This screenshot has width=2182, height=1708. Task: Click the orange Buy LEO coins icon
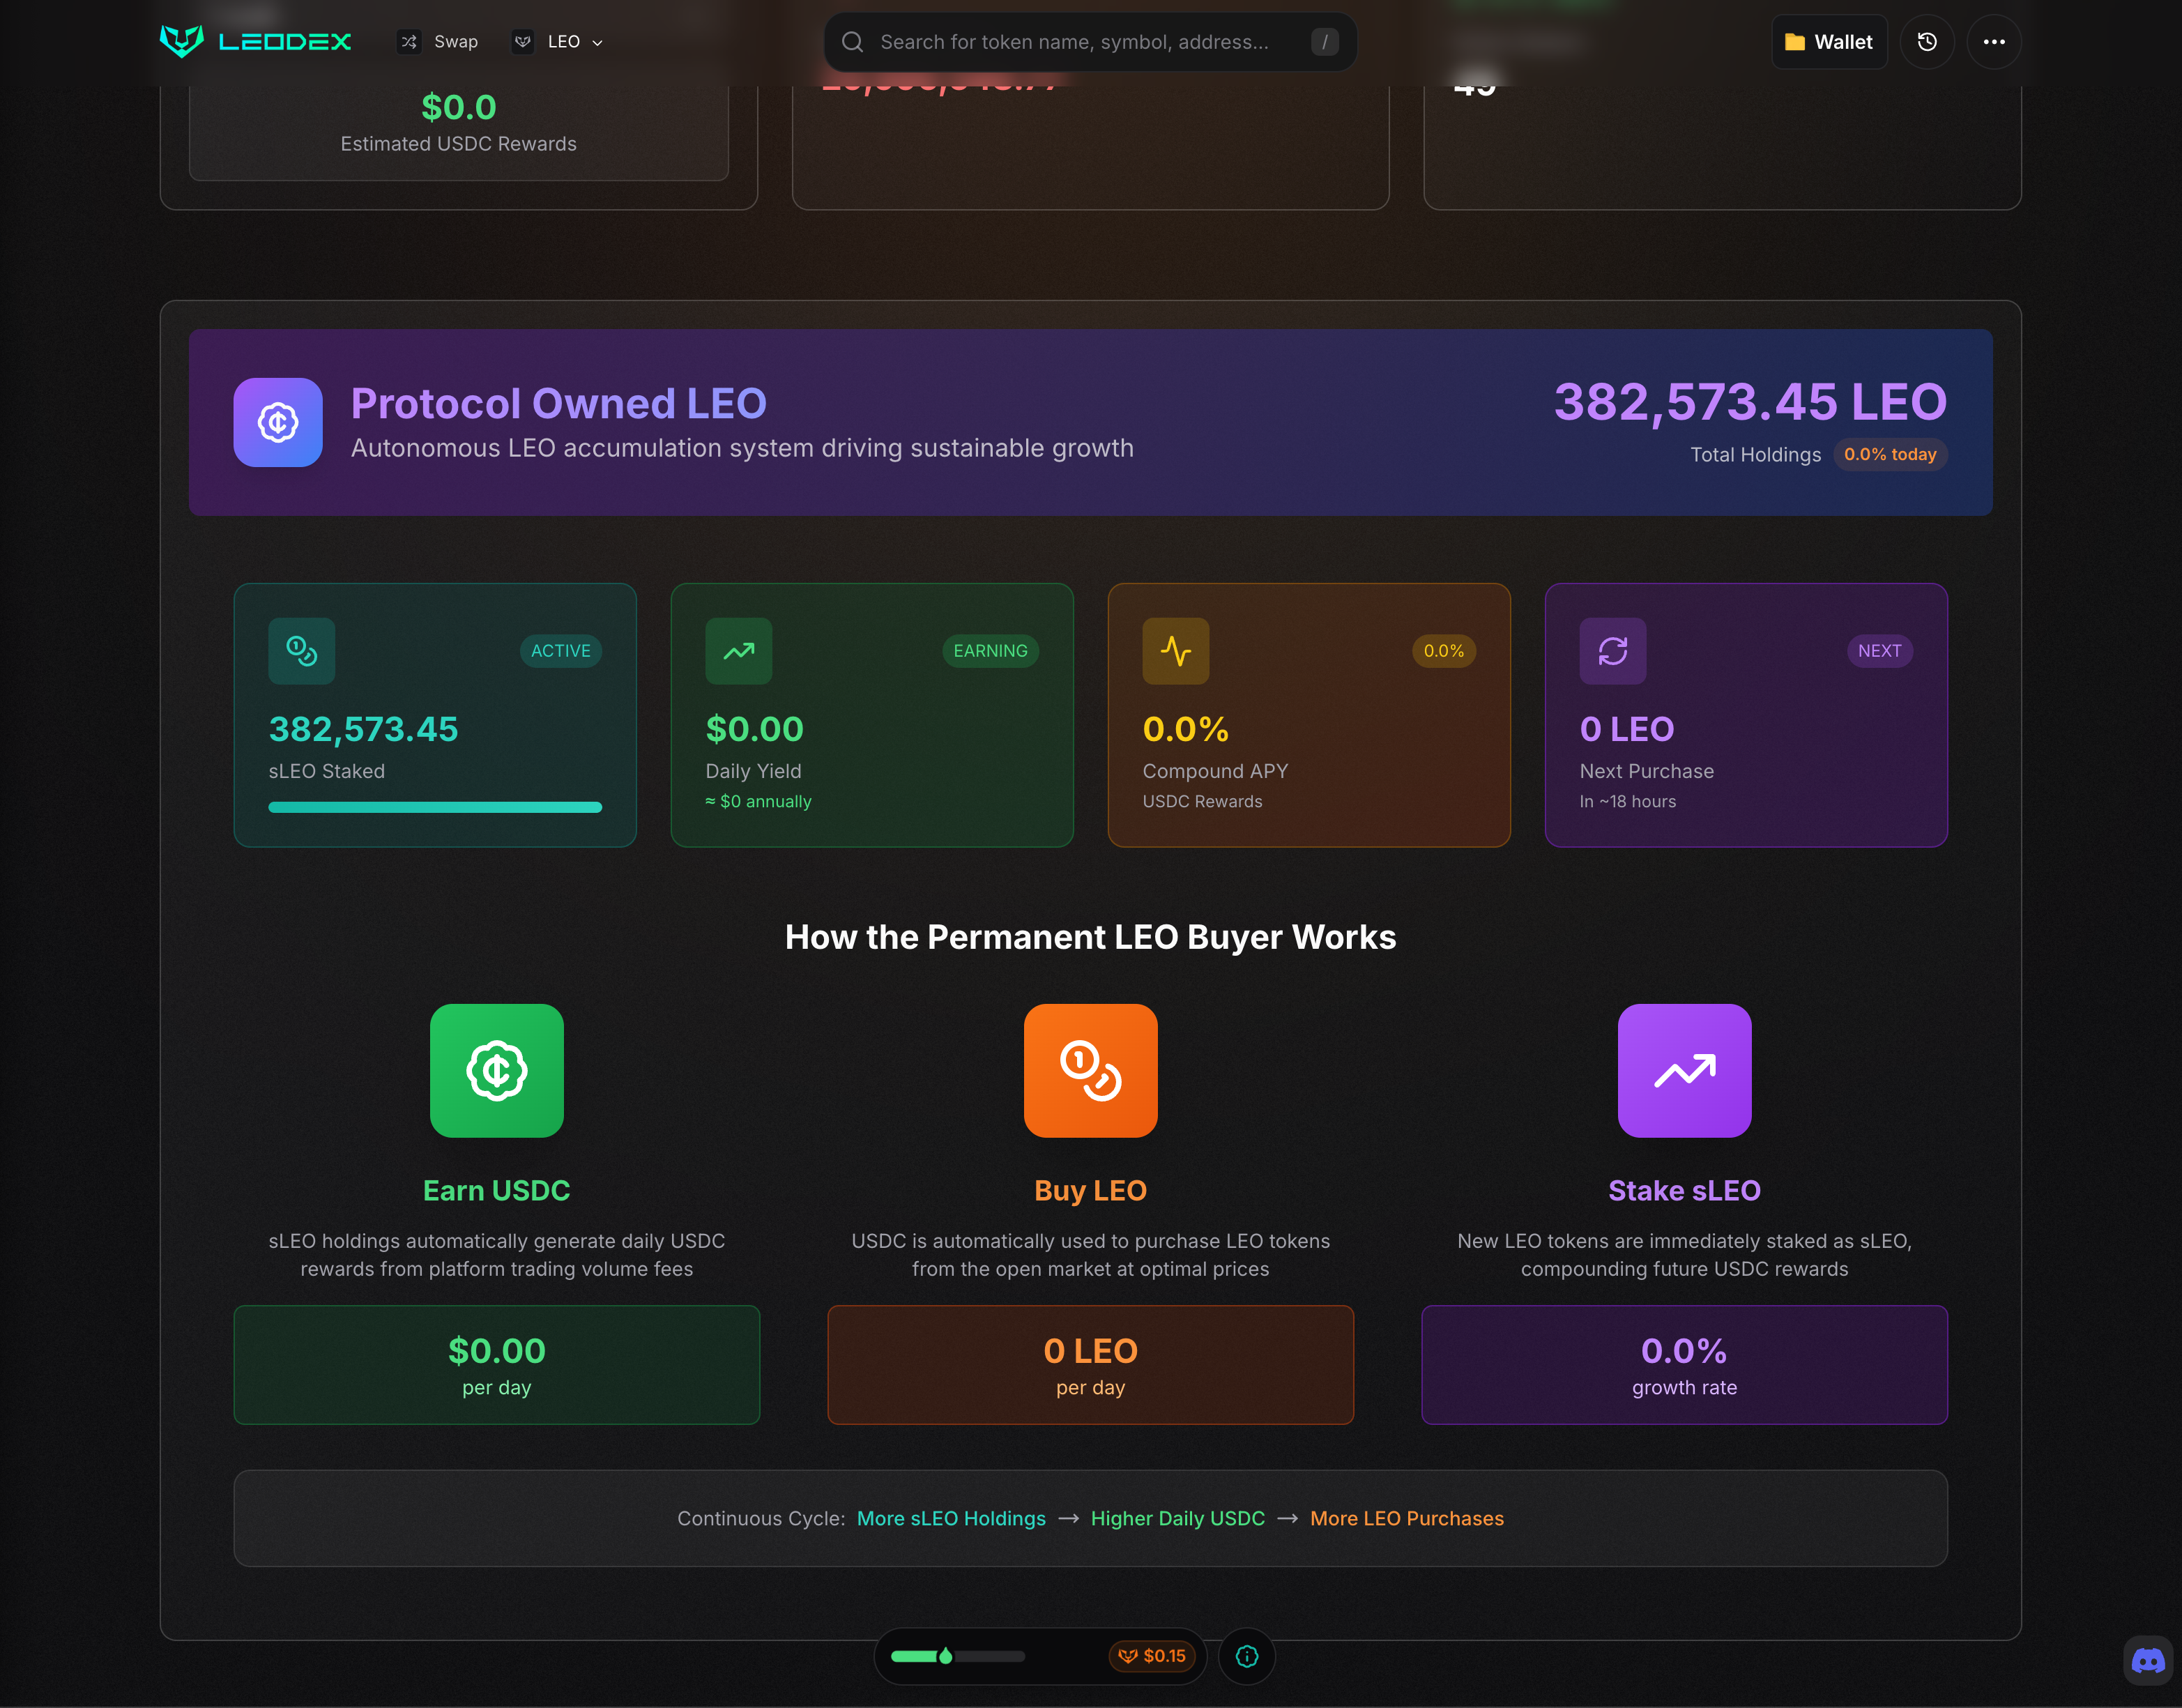(1090, 1070)
